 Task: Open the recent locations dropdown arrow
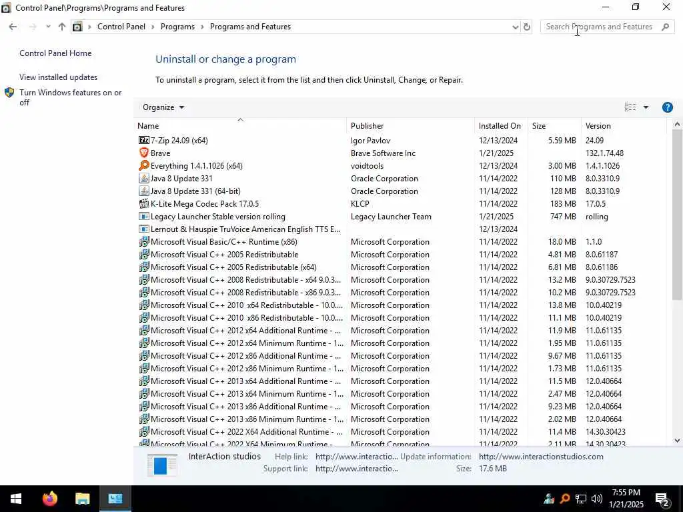coord(48,27)
